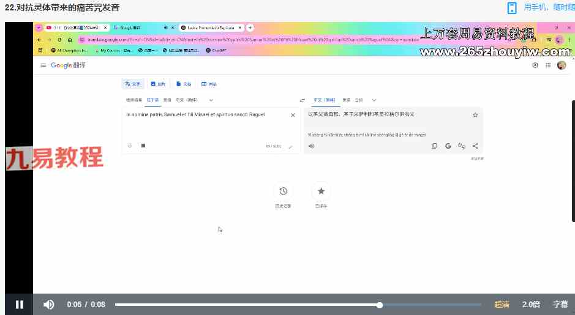
Task: Open translation history
Action: (283, 191)
